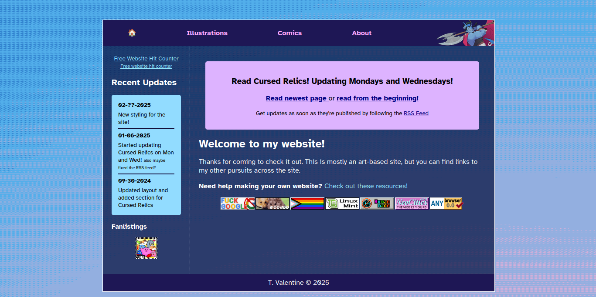Click the Read newest page link

pyautogui.click(x=296, y=98)
